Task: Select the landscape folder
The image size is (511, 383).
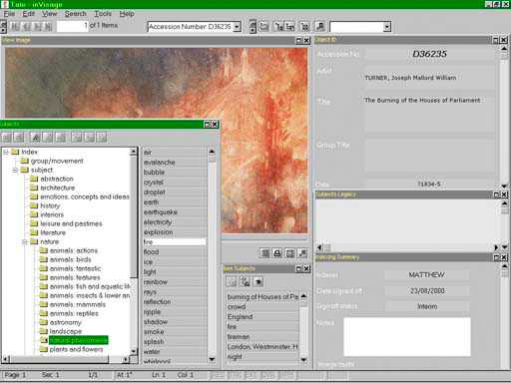Action: click(65, 331)
